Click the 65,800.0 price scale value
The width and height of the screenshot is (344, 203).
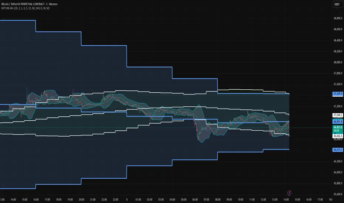(338, 183)
